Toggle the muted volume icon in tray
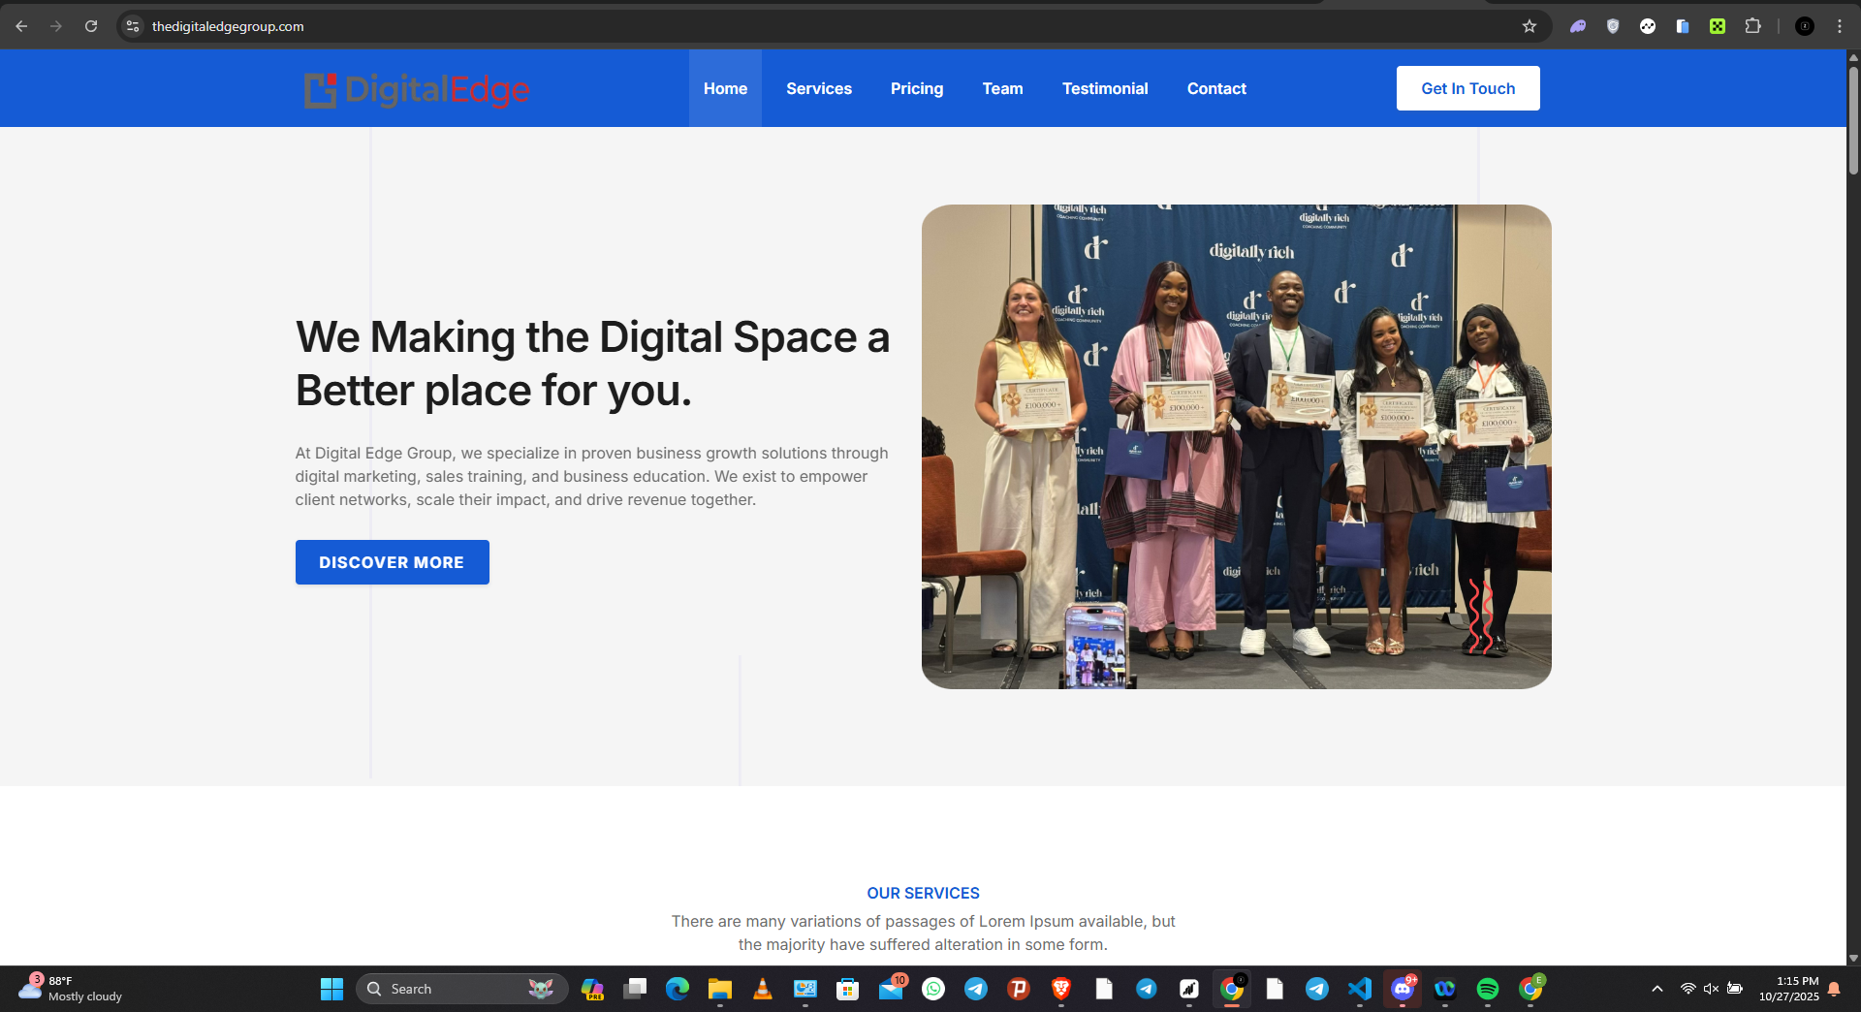This screenshot has width=1861, height=1012. click(1711, 989)
